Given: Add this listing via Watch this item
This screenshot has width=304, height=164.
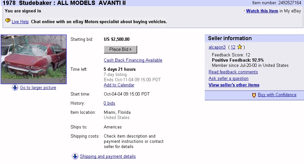Looking at the screenshot, I should coord(262,11).
